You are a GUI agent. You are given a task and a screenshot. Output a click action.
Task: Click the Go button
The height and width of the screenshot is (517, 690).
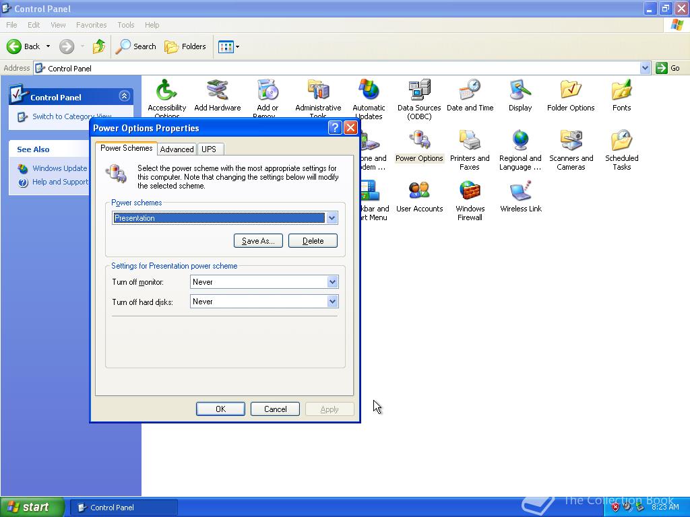pyautogui.click(x=668, y=68)
